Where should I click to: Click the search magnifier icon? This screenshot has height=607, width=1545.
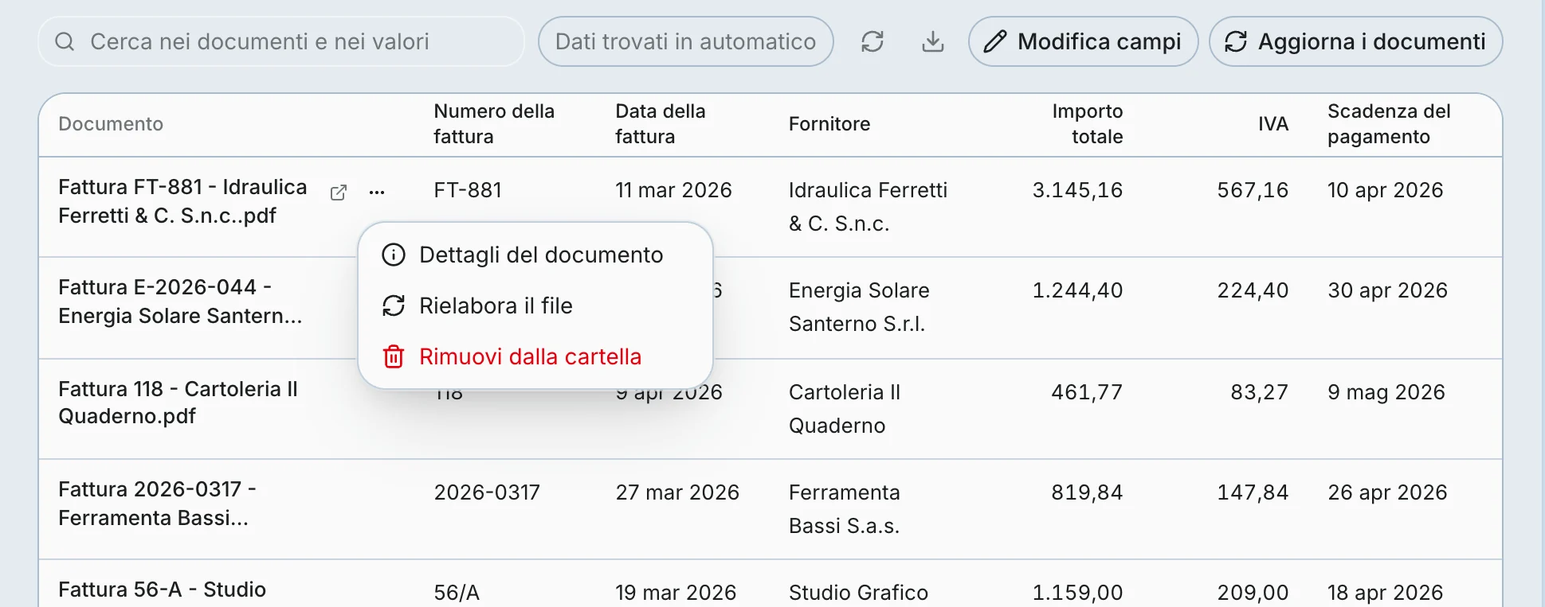click(65, 41)
